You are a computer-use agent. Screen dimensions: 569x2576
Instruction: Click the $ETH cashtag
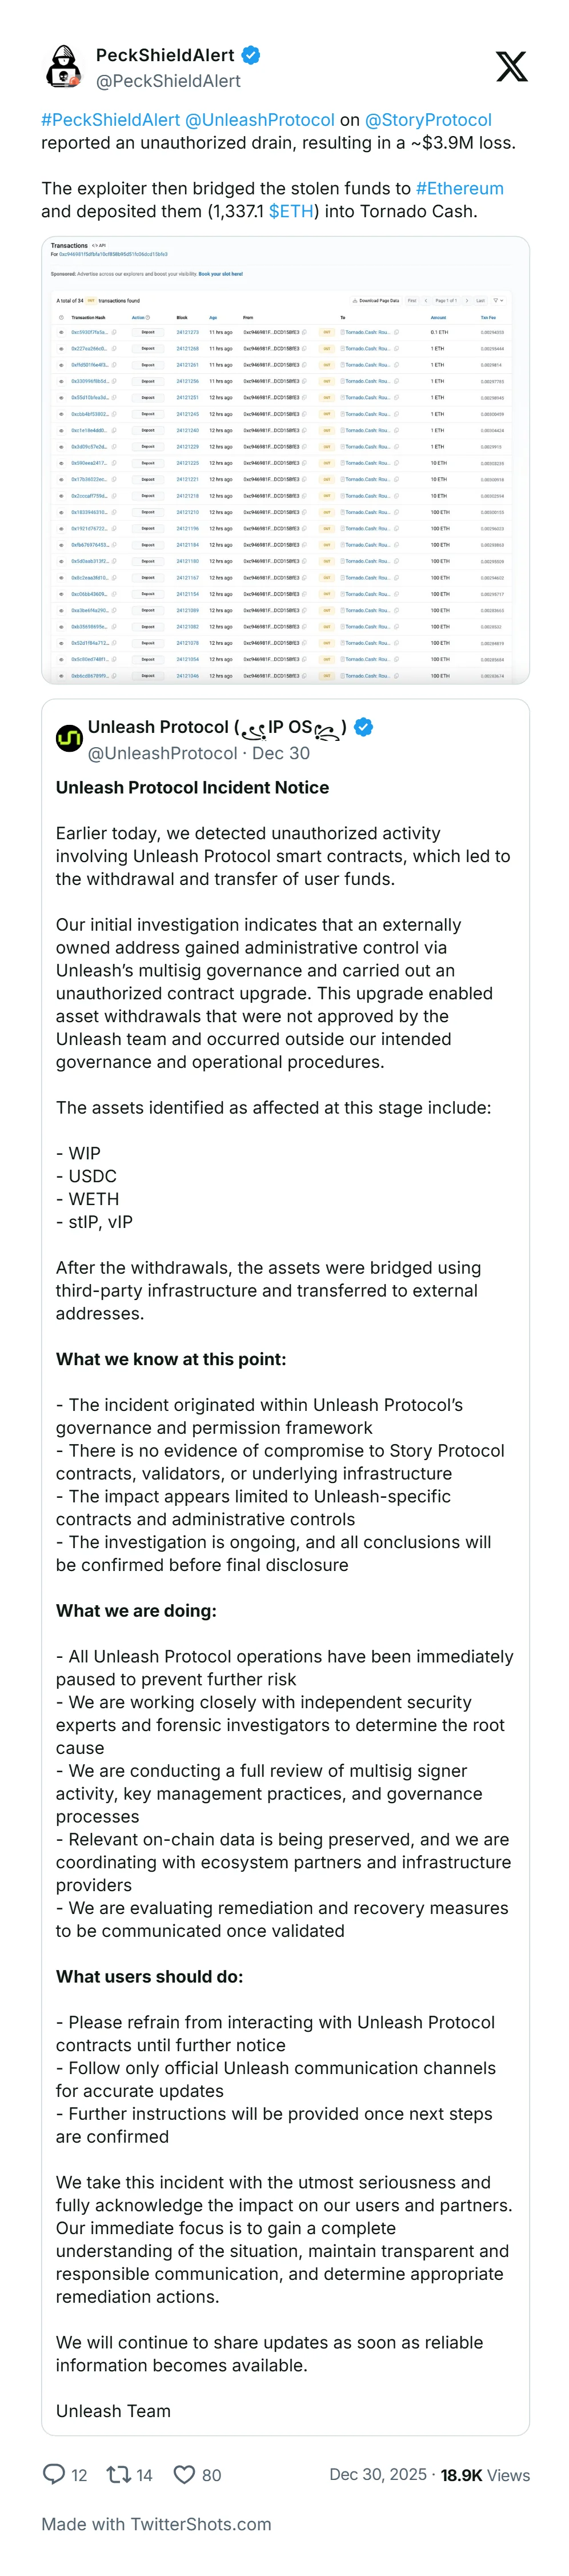(x=291, y=211)
